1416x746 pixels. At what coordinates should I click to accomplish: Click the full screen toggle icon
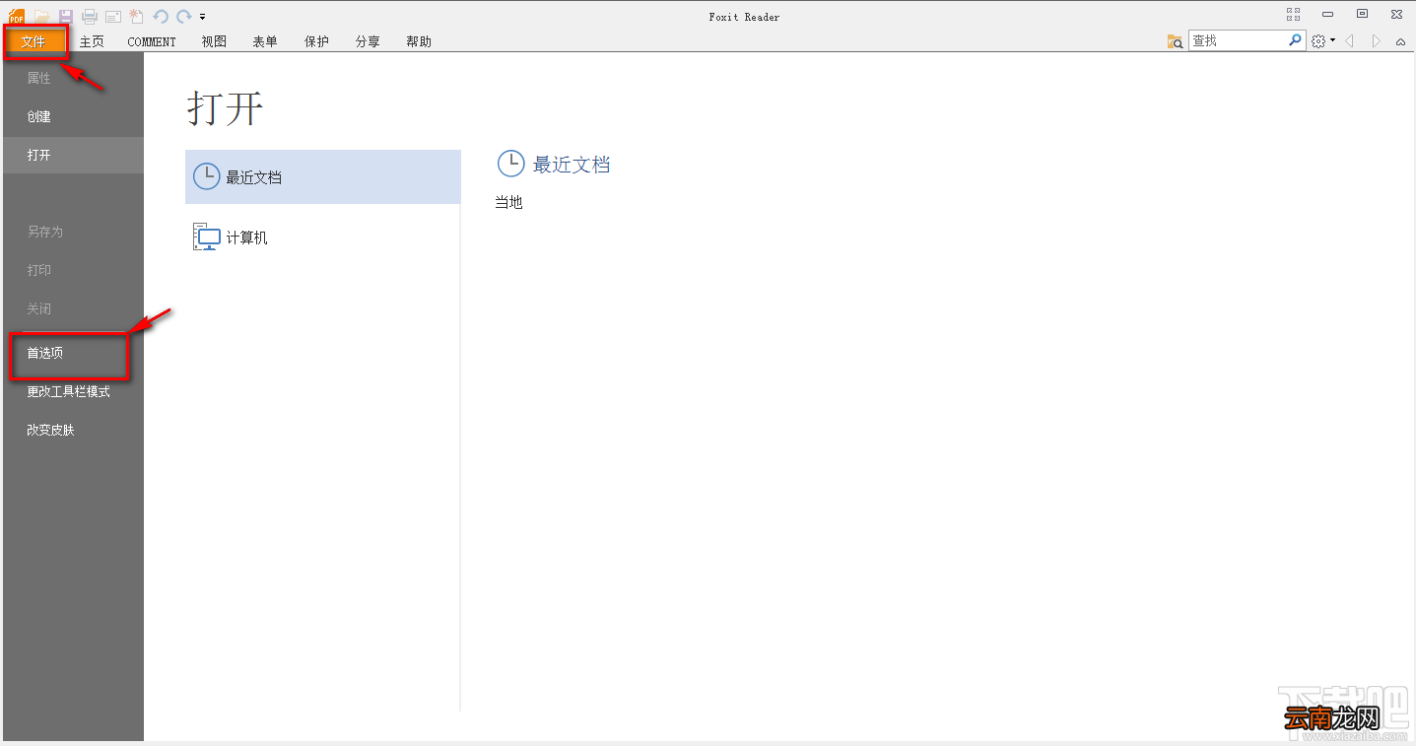[x=1294, y=14]
